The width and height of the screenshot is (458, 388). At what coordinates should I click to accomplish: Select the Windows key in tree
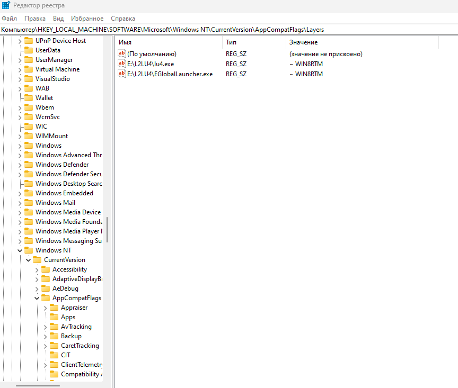[x=48, y=146]
